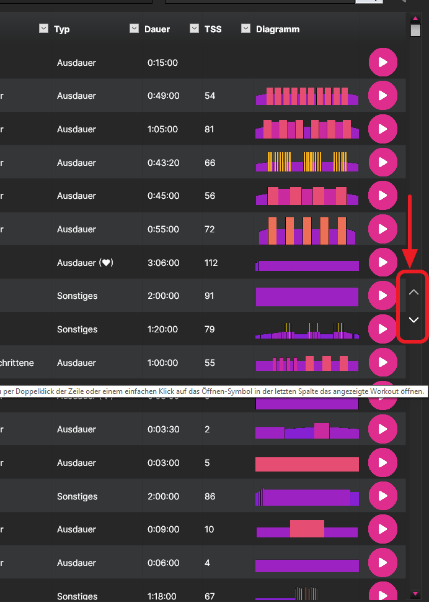The width and height of the screenshot is (429, 602).
Task: Select the "0:55:00" duration cell
Action: click(163, 229)
